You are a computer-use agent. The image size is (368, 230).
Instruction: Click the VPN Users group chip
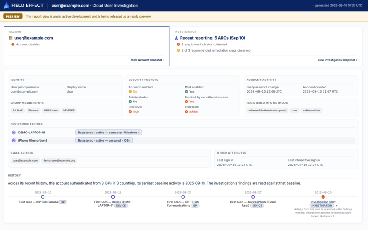(51, 111)
